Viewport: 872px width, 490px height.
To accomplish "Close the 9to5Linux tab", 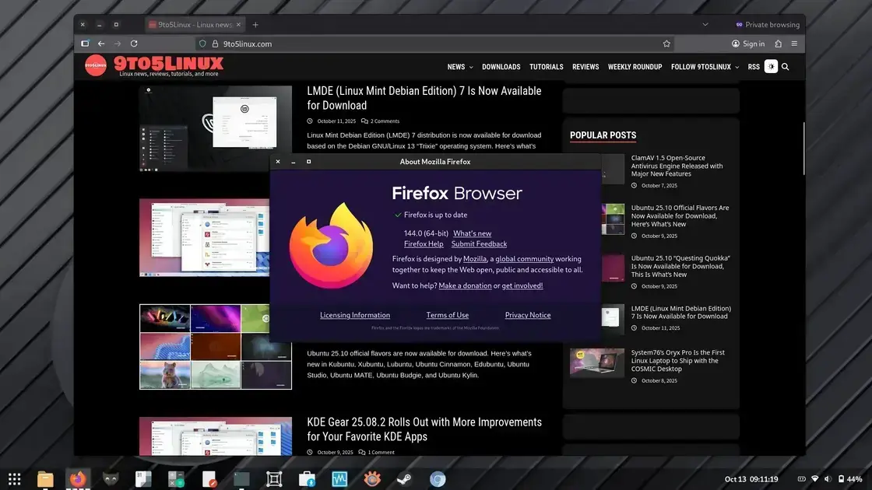I will (x=238, y=24).
